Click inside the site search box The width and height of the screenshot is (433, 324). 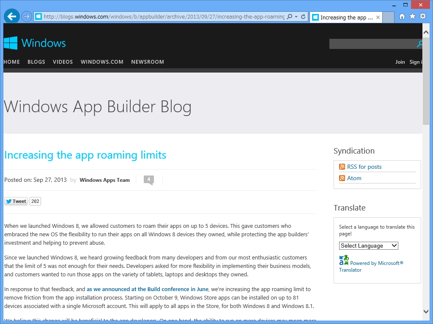click(x=372, y=44)
